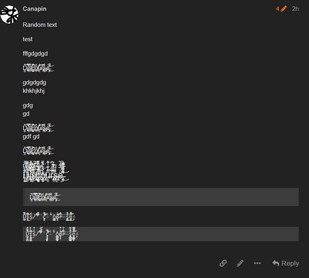Click the 'khkhjkhj' line

(x=34, y=91)
